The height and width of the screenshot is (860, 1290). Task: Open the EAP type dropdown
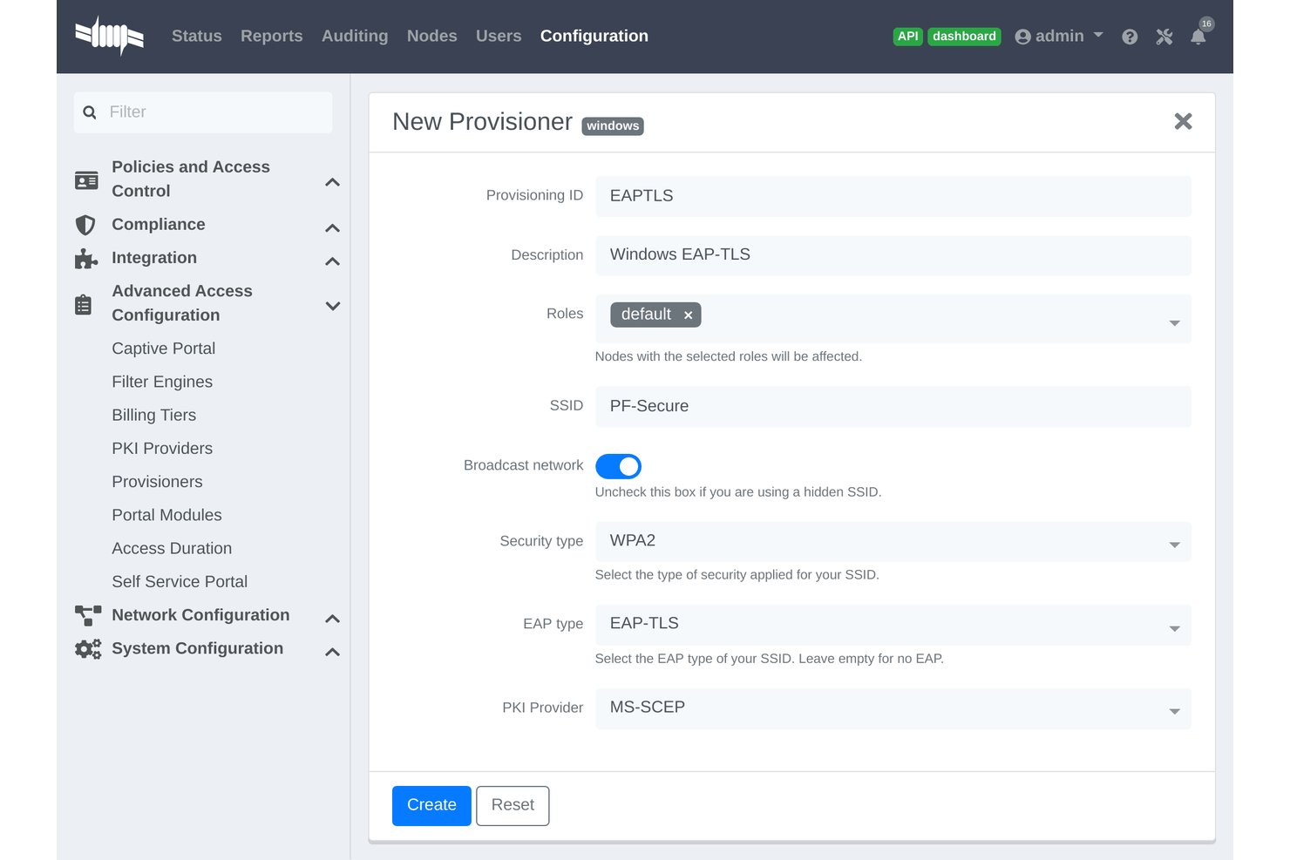(893, 624)
